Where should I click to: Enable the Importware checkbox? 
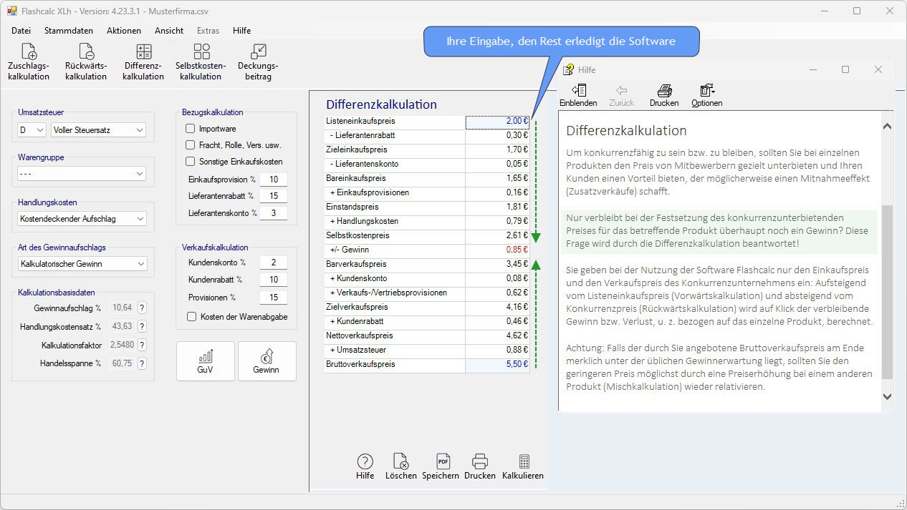tap(191, 129)
